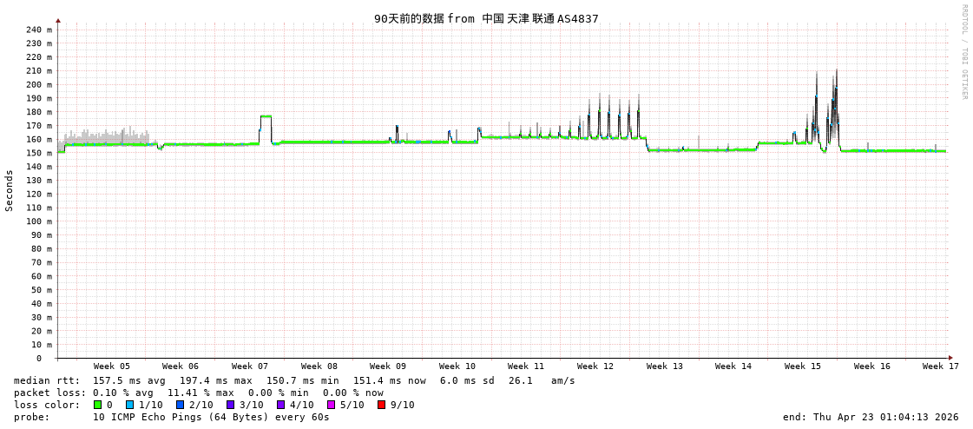The height and width of the screenshot is (429, 973).
Task: Click the Week 12 x-axis label
Action: point(595,366)
